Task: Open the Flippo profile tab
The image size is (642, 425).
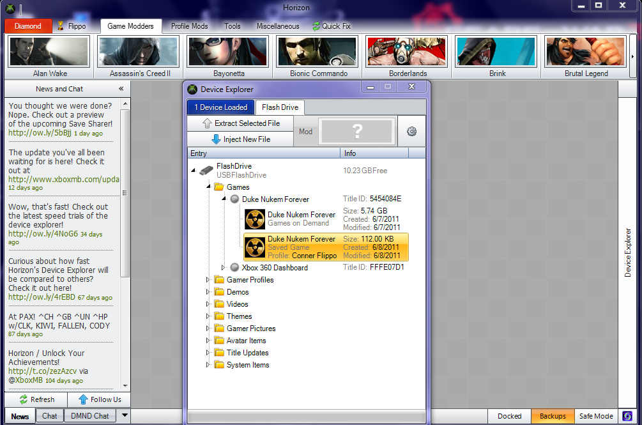Action: pyautogui.click(x=72, y=26)
